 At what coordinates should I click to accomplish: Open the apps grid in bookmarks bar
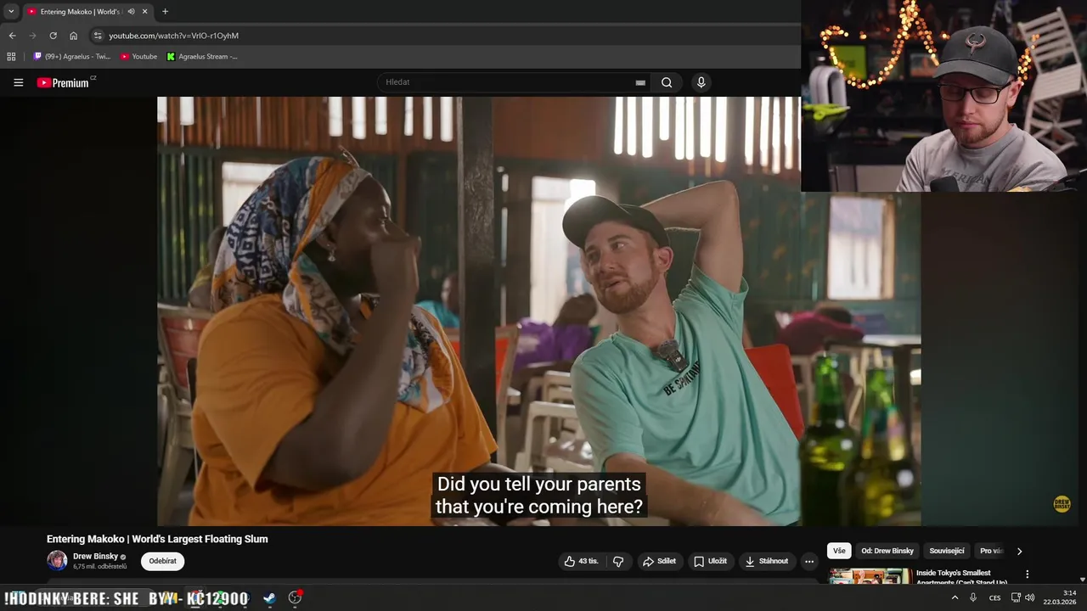pos(11,57)
